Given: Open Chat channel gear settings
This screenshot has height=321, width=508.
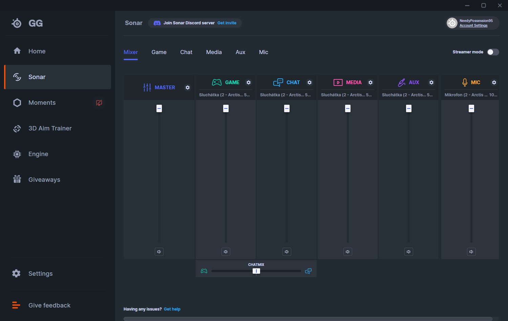Looking at the screenshot, I should [x=310, y=82].
